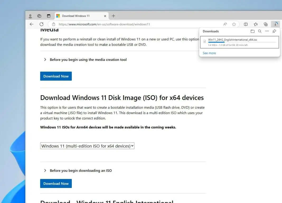282x203 pixels.
Task: Pin the Downloads flyout
Action: pyautogui.click(x=274, y=31)
